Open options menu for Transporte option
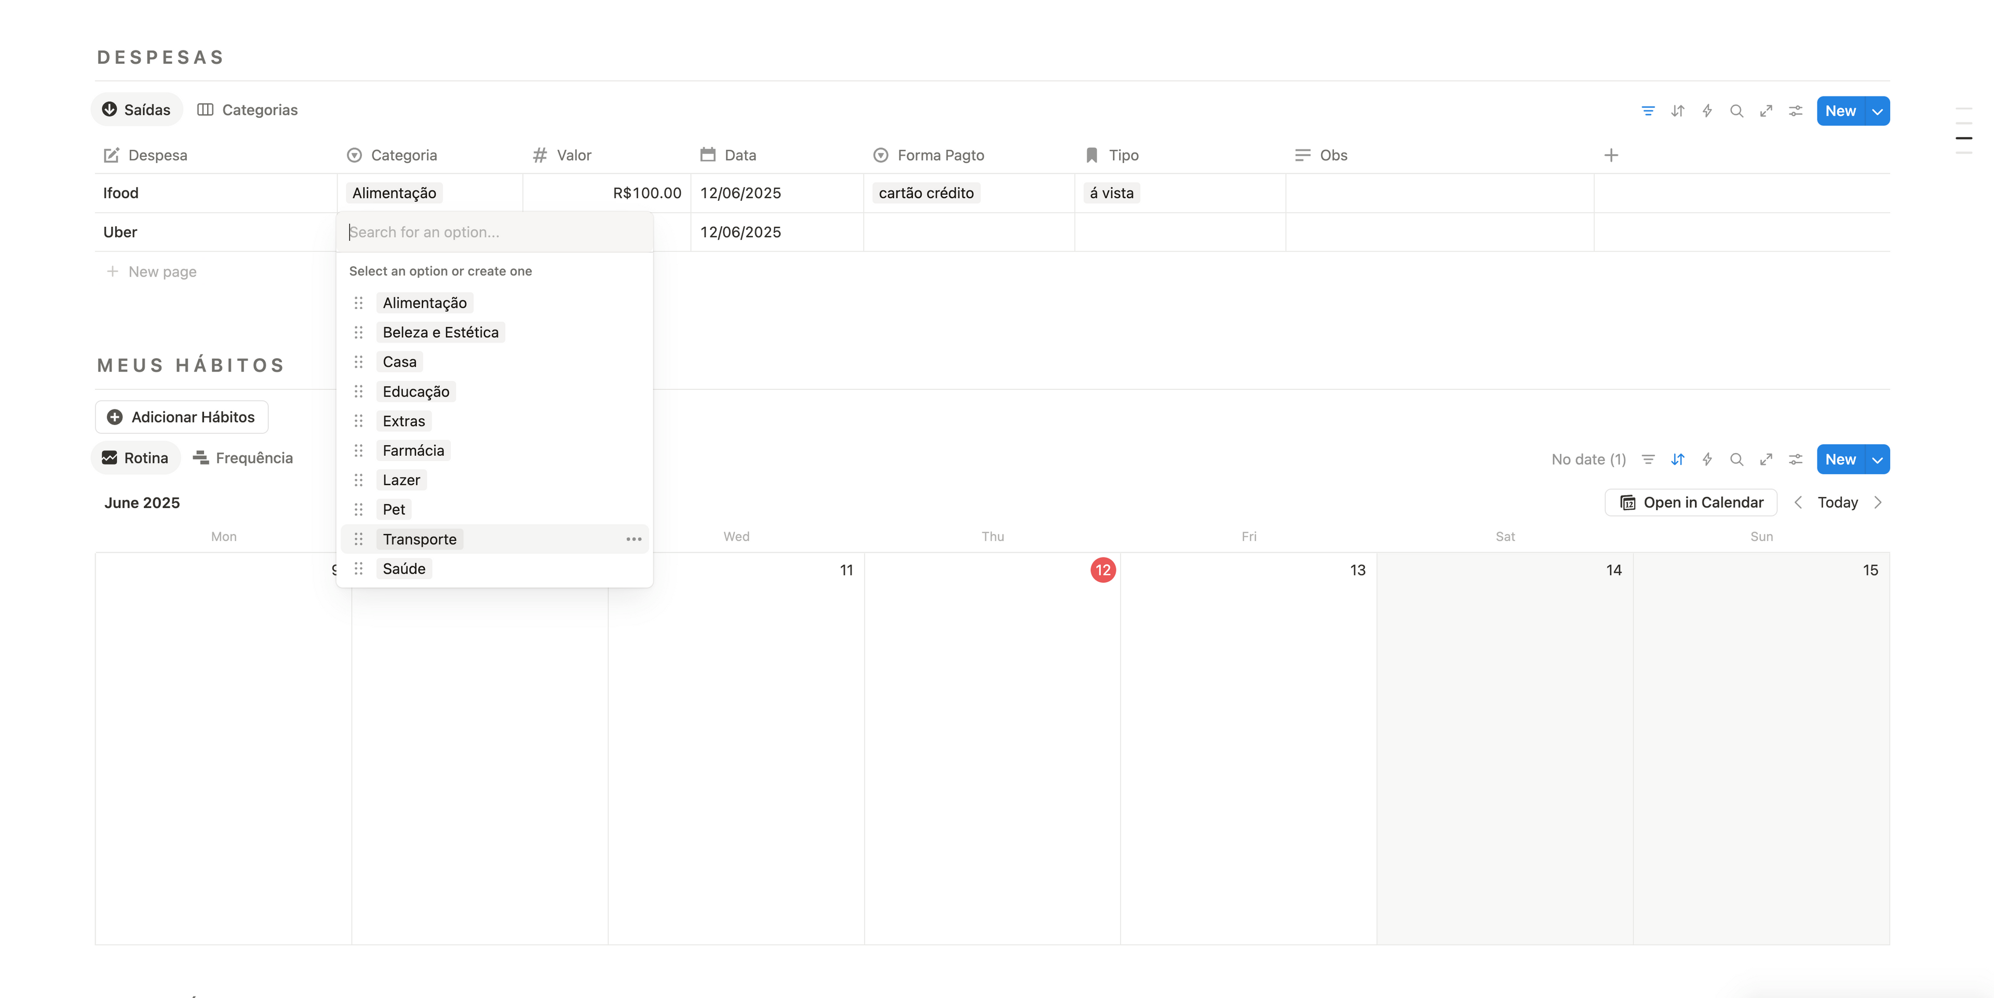 click(x=633, y=539)
